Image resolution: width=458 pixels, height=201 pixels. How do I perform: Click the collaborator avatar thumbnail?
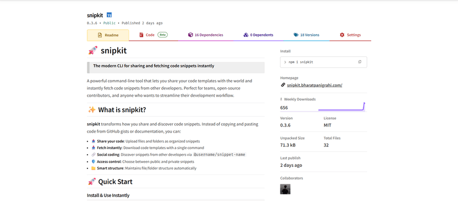click(x=285, y=189)
